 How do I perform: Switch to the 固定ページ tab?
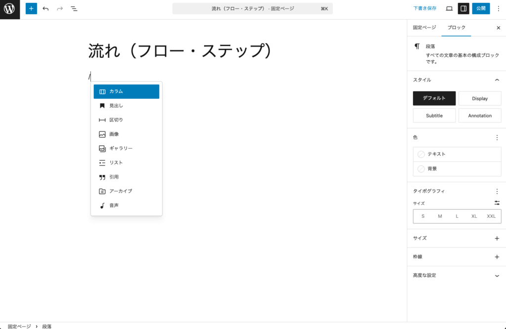point(422,28)
